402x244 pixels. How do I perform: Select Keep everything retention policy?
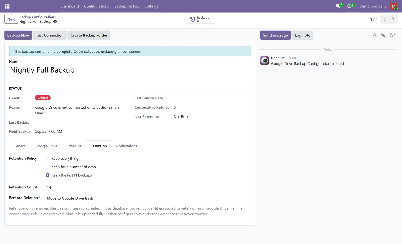coord(48,158)
